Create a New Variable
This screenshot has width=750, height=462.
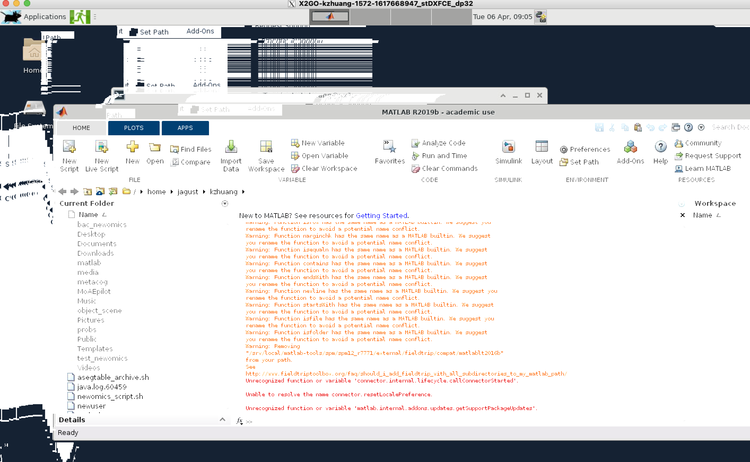318,143
